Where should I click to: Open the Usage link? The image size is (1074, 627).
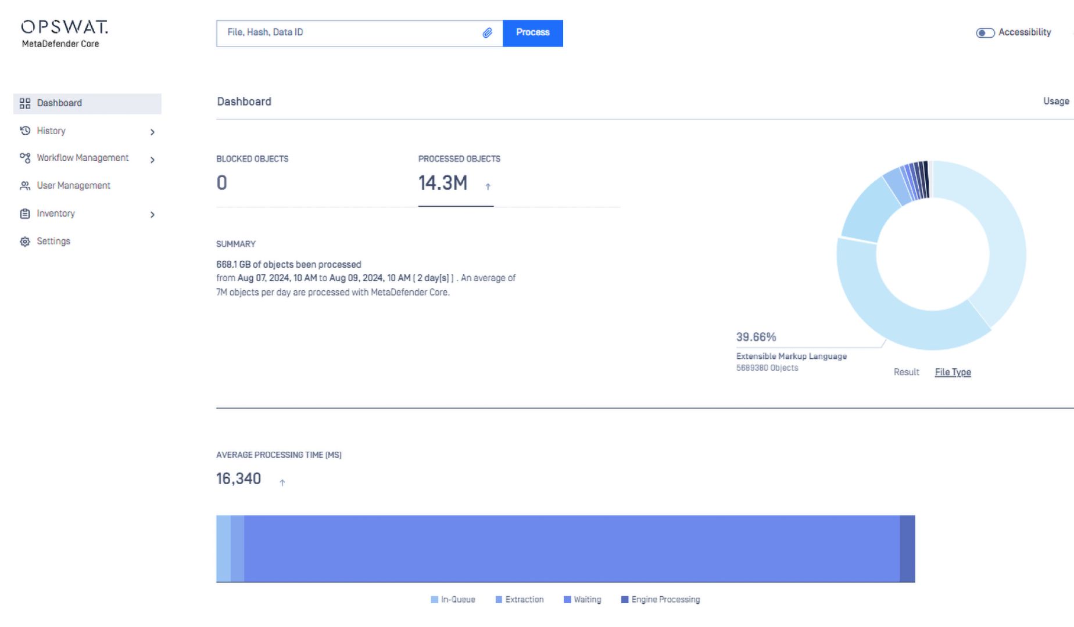pos(1055,102)
